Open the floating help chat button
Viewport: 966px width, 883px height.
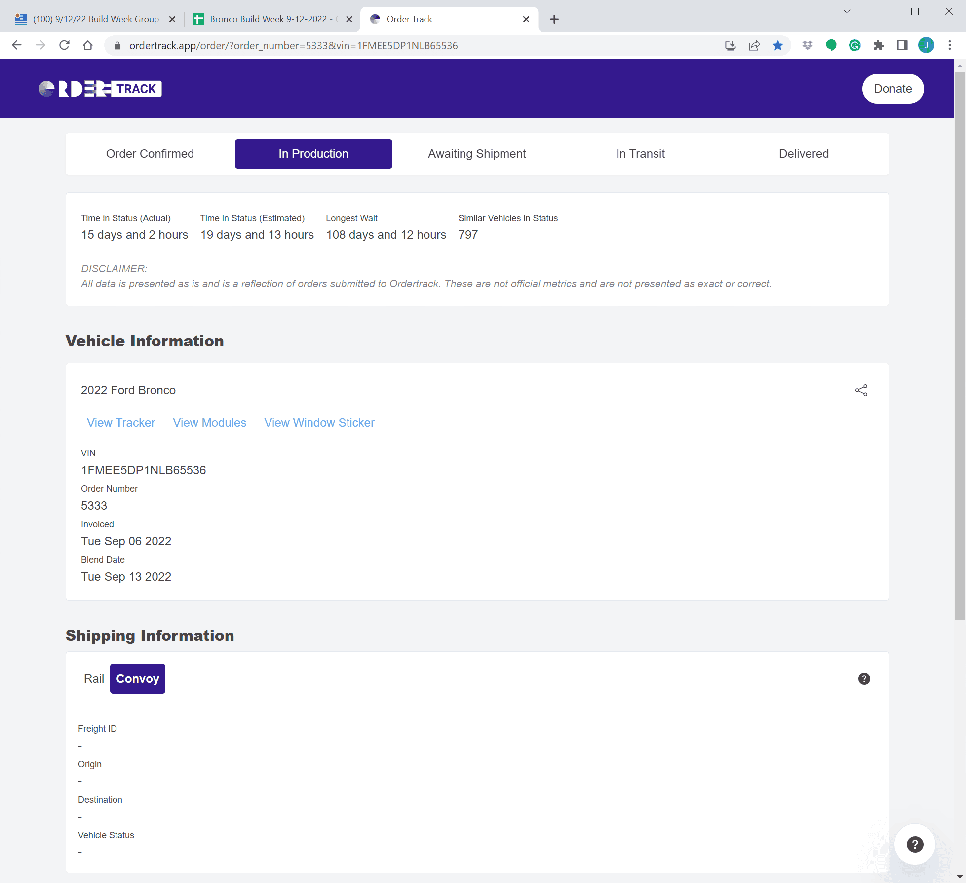915,845
